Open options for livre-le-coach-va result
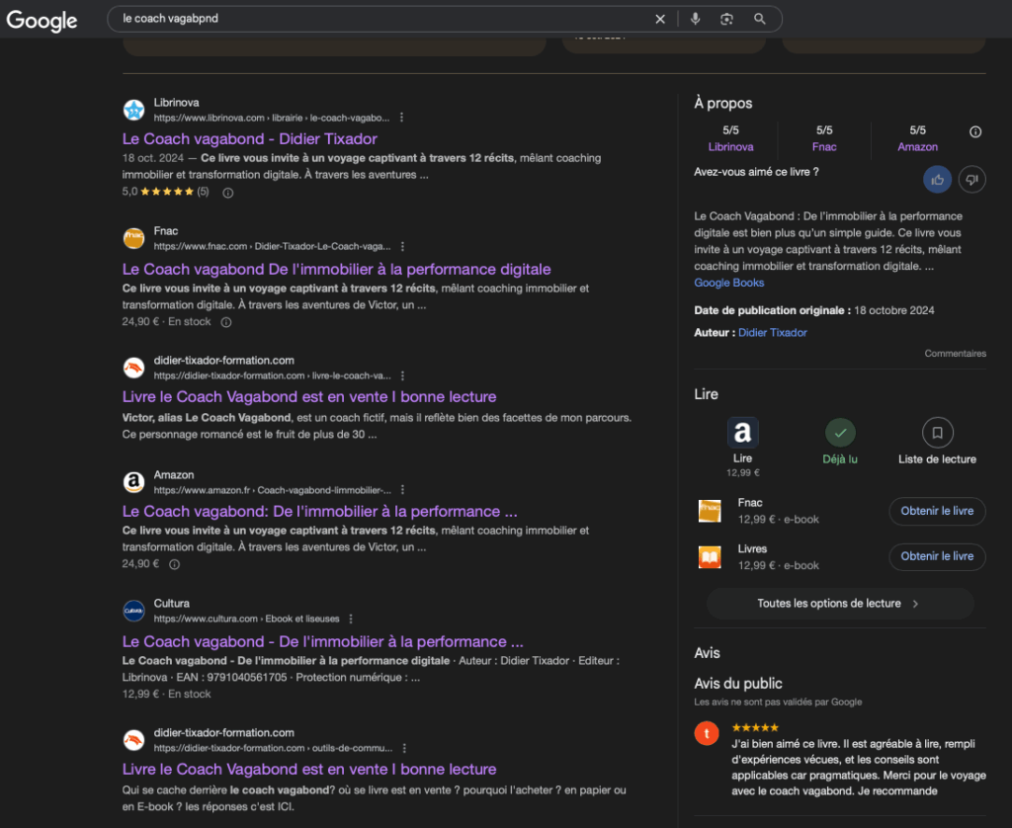Screen dimensions: 1012x828 click(402, 375)
